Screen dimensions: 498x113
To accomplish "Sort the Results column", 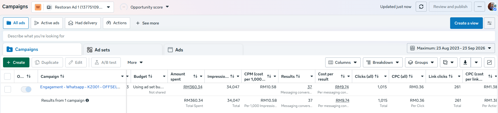I will [x=298, y=76].
